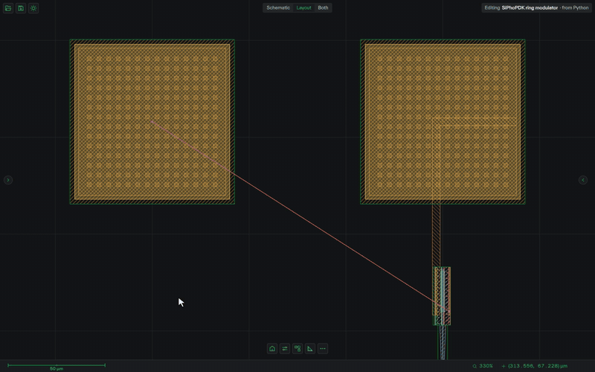
Task: Select the right bond pad
Action: coord(443,122)
